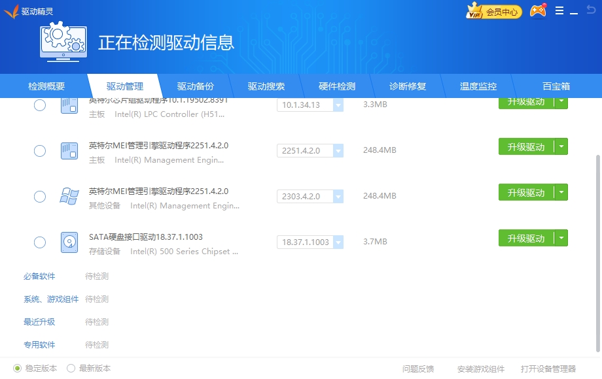The height and width of the screenshot is (379, 602).
Task: Expand arrow beside 升级驱动 for LPC Controller
Action: coord(561,102)
